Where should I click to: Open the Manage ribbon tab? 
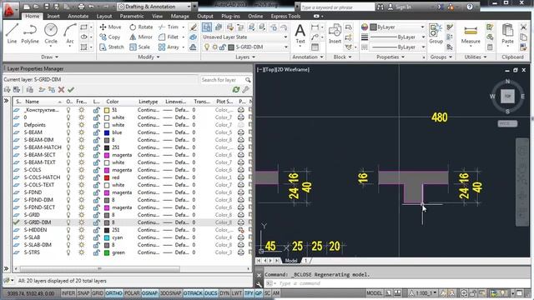[x=180, y=16]
